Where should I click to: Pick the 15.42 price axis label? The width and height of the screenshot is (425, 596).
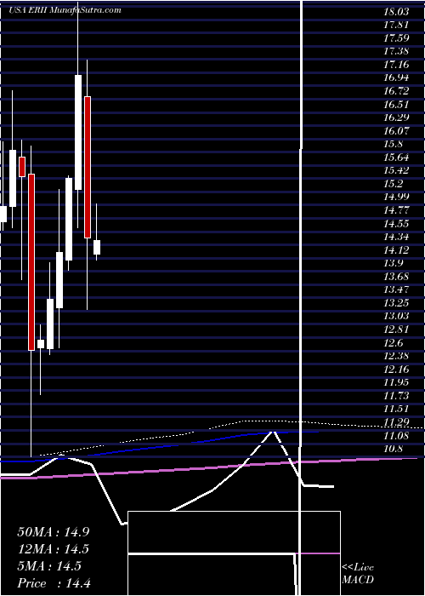coord(397,170)
